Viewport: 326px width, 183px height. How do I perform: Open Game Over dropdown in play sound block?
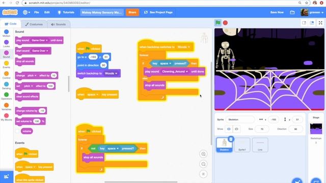pos(40,40)
